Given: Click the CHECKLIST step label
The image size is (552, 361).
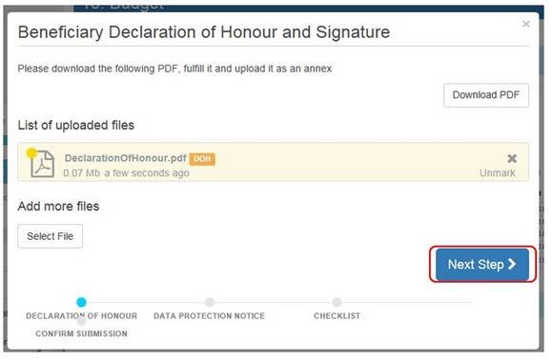Looking at the screenshot, I should (337, 316).
